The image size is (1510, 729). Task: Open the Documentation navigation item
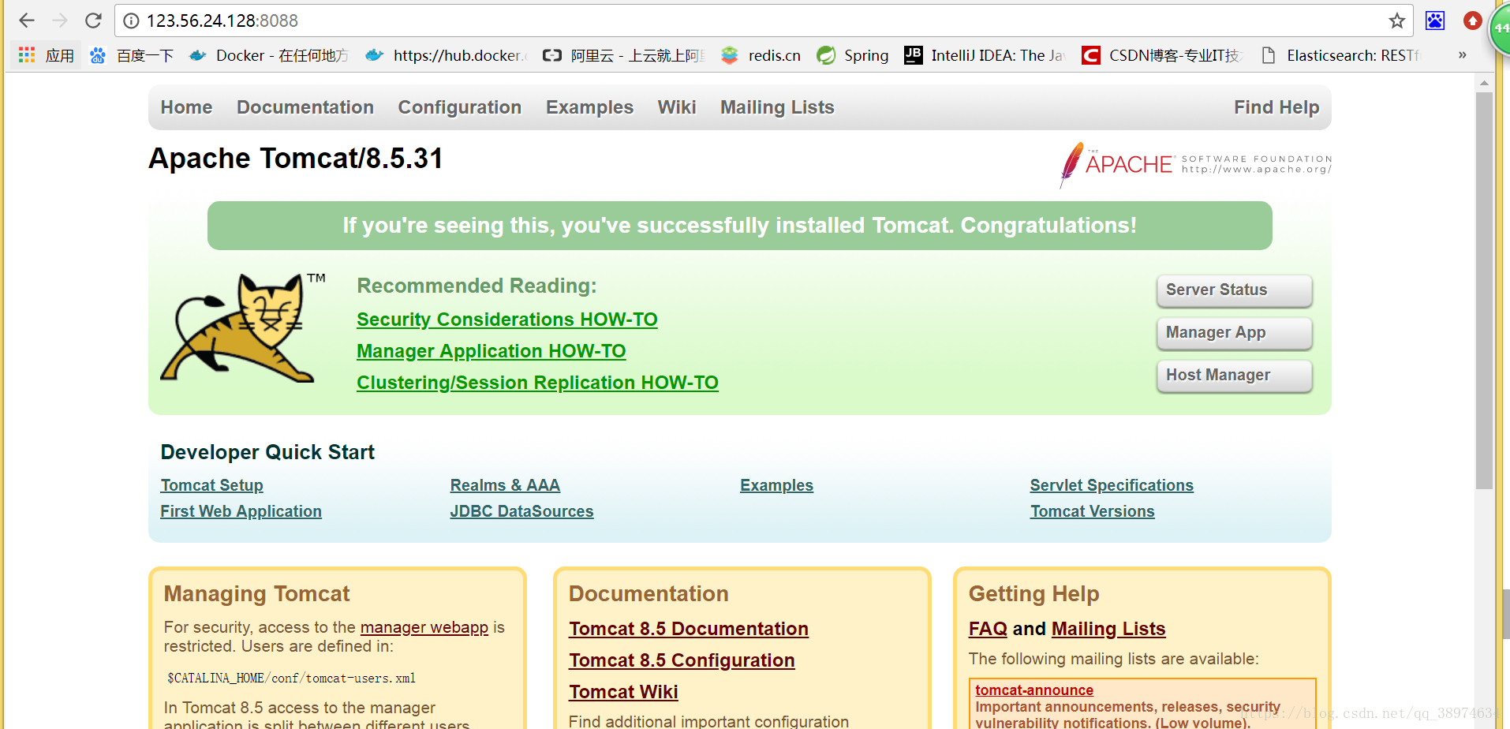pyautogui.click(x=305, y=107)
